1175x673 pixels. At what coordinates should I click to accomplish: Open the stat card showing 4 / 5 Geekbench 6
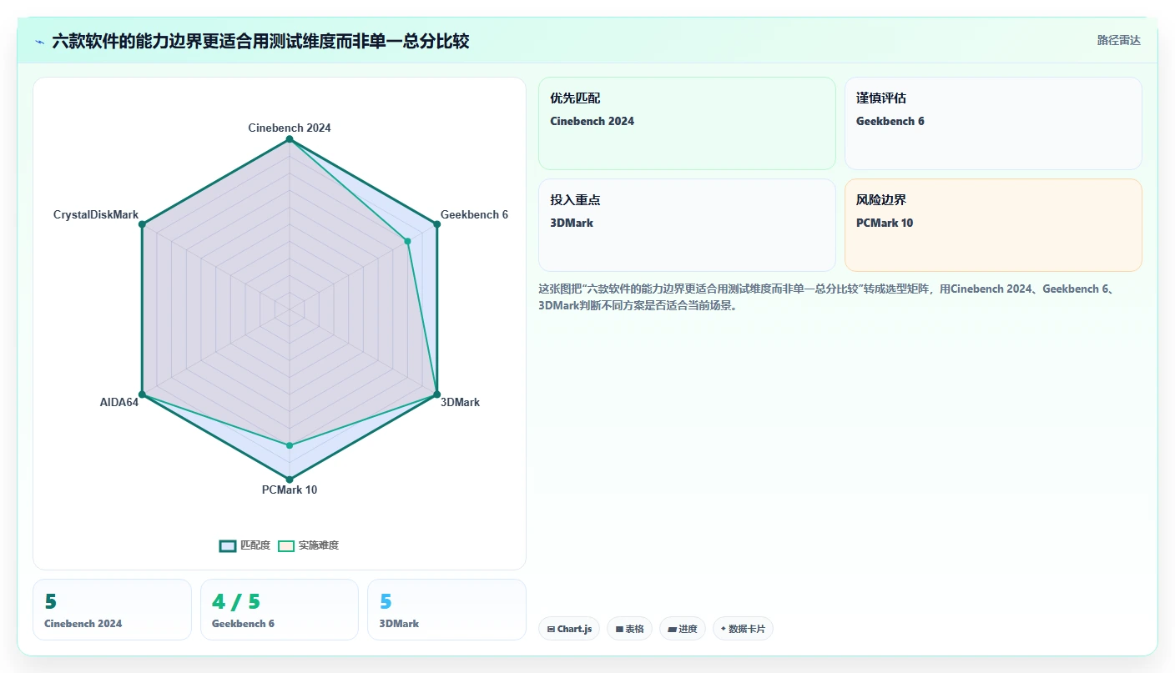(x=280, y=610)
